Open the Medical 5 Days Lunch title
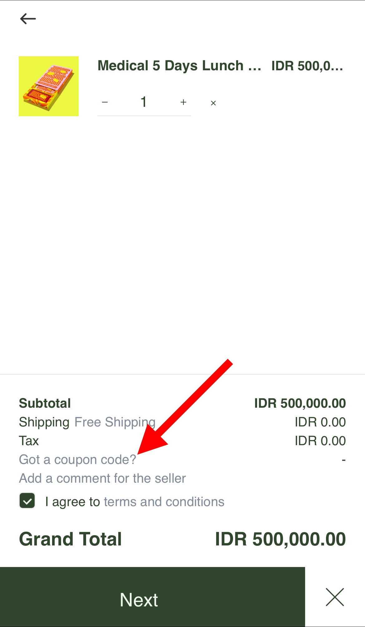The image size is (365, 627). [x=179, y=66]
